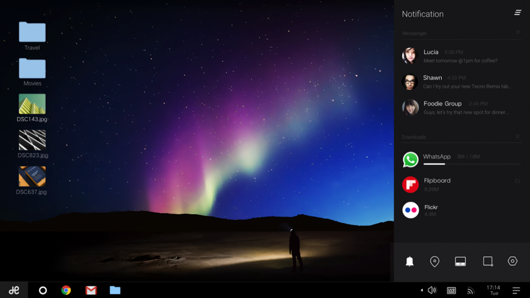Expand the hidden tray icons arrow
The image size is (530, 298).
click(x=421, y=290)
